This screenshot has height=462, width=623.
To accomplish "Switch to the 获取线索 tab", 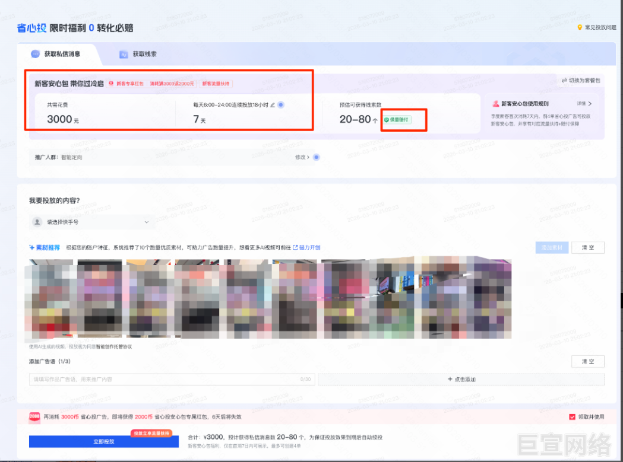I will tap(138, 54).
